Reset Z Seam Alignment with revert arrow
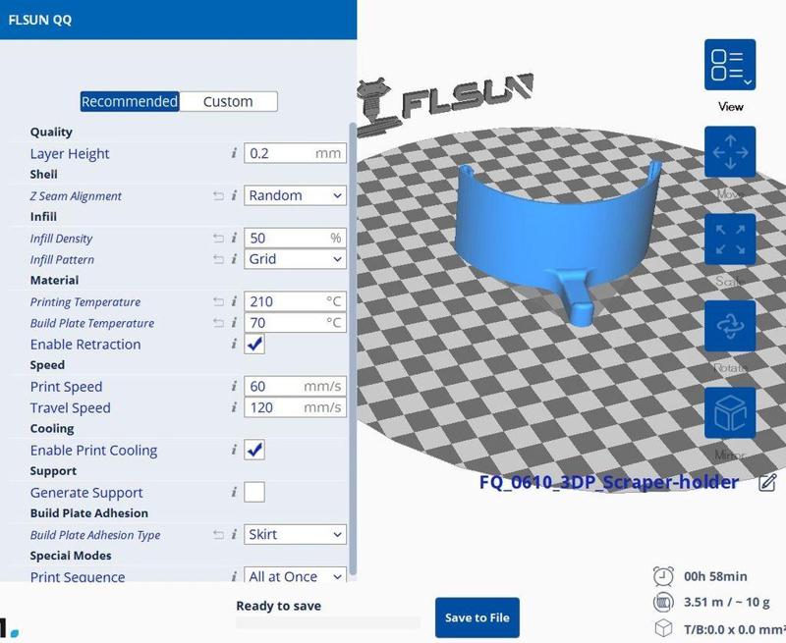 click(218, 195)
